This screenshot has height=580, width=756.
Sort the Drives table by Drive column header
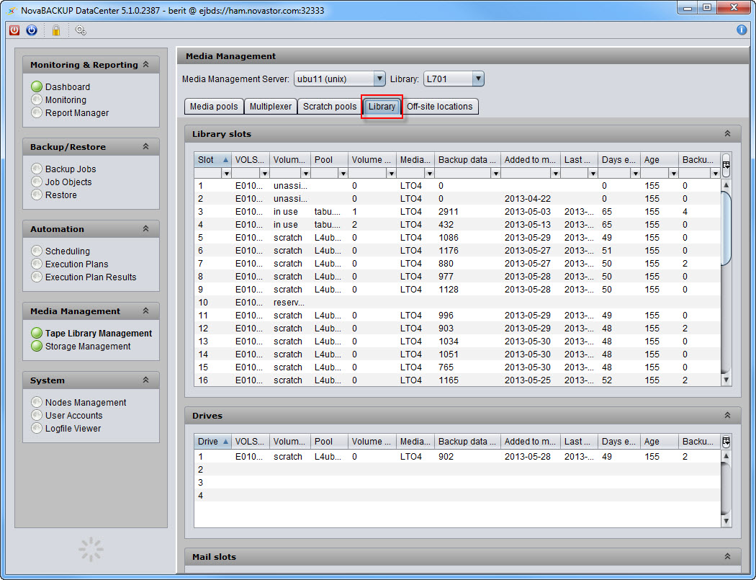click(x=212, y=441)
